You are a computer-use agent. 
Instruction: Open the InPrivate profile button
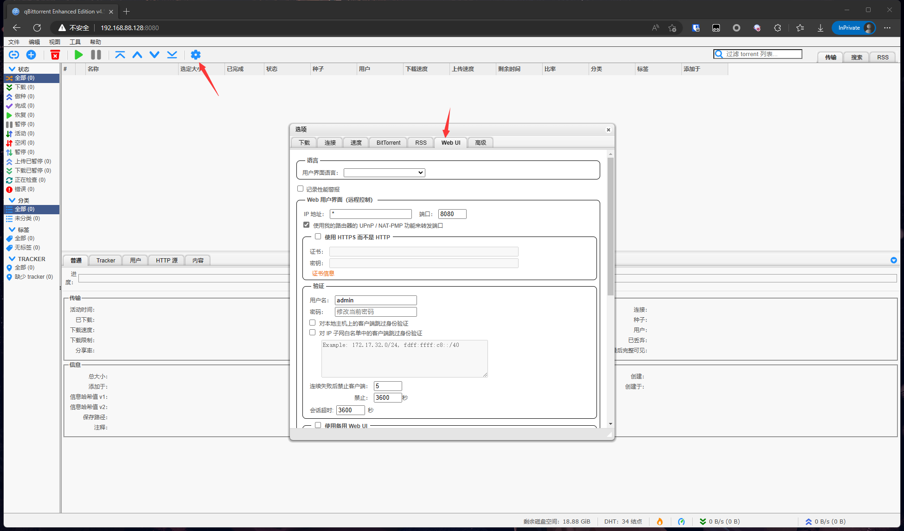[854, 28]
